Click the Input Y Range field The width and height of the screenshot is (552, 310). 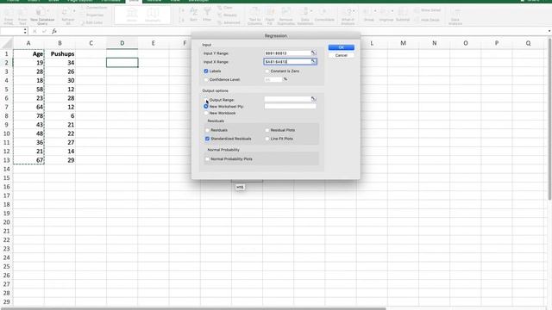tap(287, 53)
